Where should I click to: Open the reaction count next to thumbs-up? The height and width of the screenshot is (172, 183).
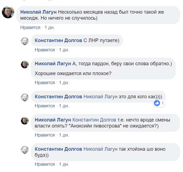(x=163, y=103)
